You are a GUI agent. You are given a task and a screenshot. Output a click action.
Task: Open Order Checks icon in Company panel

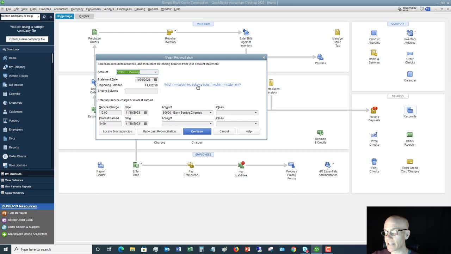tap(410, 53)
